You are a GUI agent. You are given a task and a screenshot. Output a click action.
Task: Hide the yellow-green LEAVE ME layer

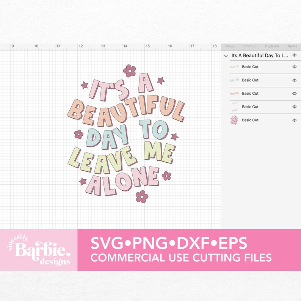294,67
